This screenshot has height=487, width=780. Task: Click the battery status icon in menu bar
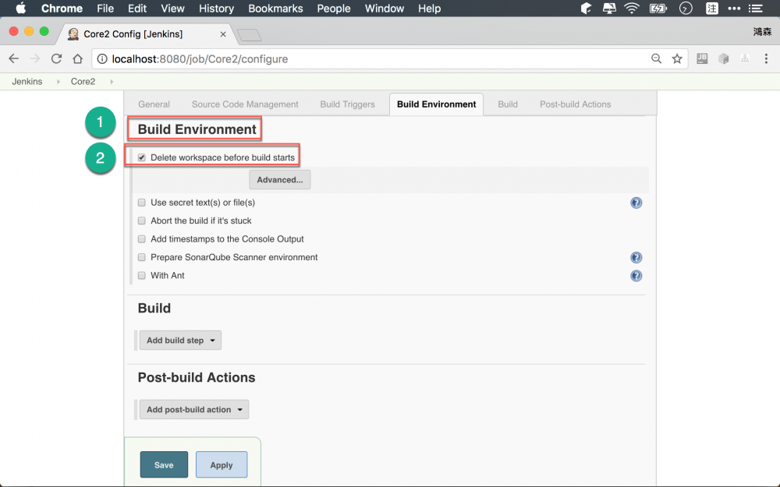pyautogui.click(x=658, y=9)
